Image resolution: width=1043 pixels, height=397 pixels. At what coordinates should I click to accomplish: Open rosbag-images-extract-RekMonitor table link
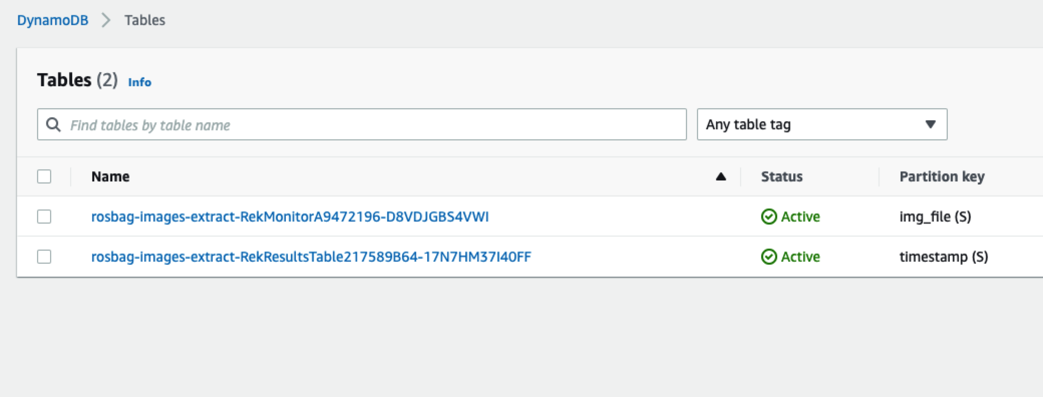(290, 217)
